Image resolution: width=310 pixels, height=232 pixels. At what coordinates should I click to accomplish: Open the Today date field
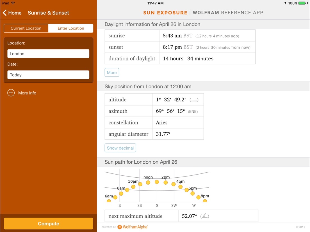48,75
